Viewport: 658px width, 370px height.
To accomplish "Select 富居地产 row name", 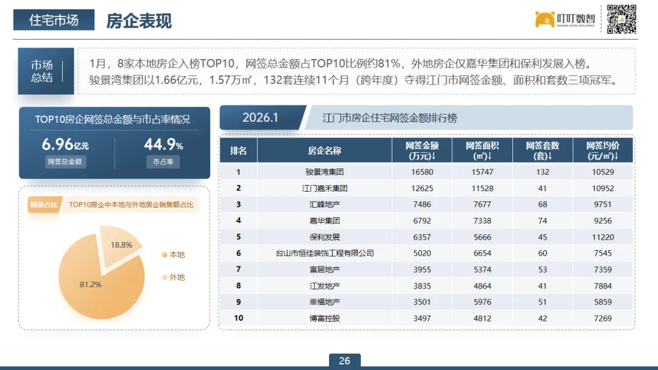I will tap(324, 270).
